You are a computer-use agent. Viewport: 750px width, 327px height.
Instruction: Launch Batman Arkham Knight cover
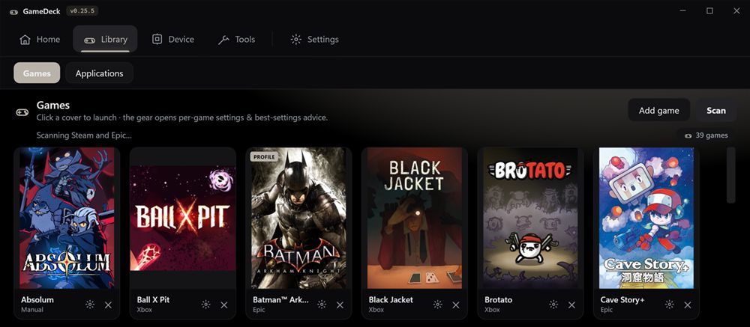[x=299, y=218]
